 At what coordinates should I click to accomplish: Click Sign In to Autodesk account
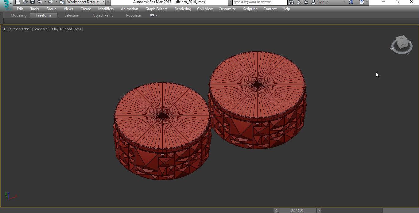pos(320,2)
